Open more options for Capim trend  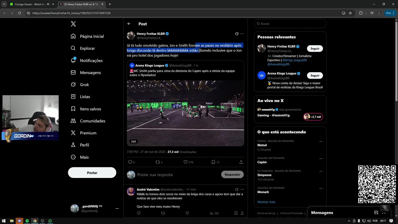(x=321, y=158)
